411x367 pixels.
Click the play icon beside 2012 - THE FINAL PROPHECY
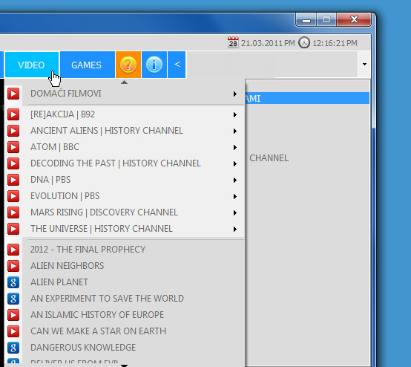pos(13,250)
